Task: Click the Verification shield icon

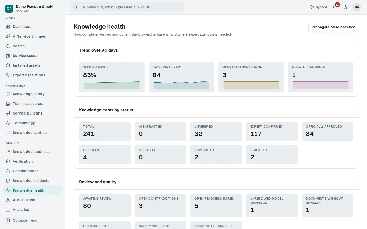Action: coord(8,161)
